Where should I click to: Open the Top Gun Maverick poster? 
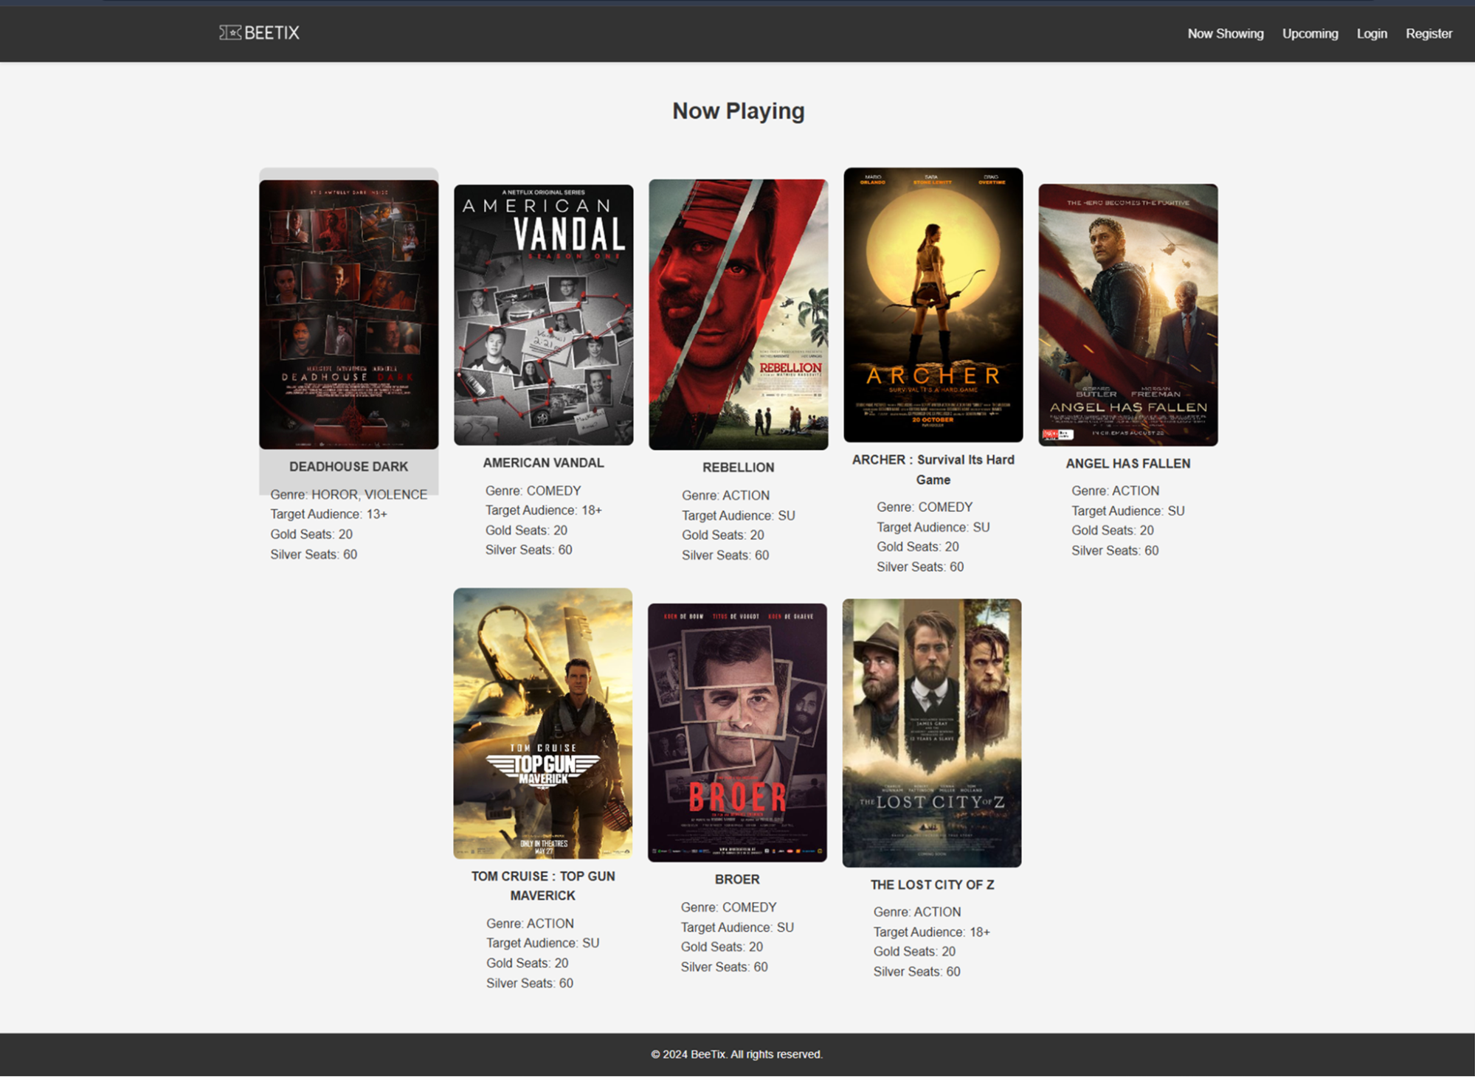pos(542,723)
